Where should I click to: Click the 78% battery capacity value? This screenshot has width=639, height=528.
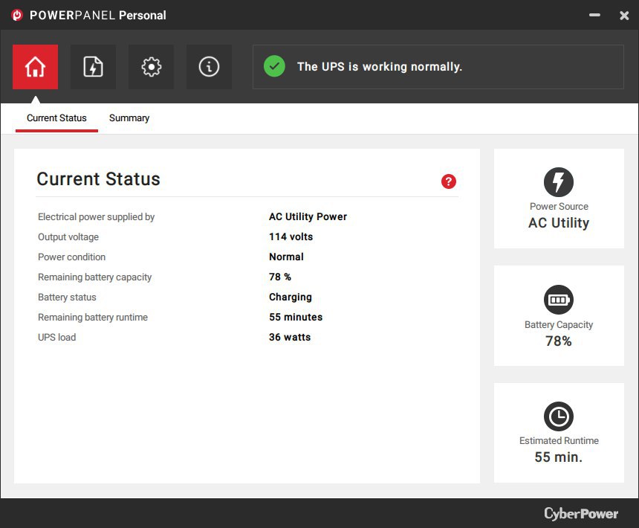(x=559, y=341)
